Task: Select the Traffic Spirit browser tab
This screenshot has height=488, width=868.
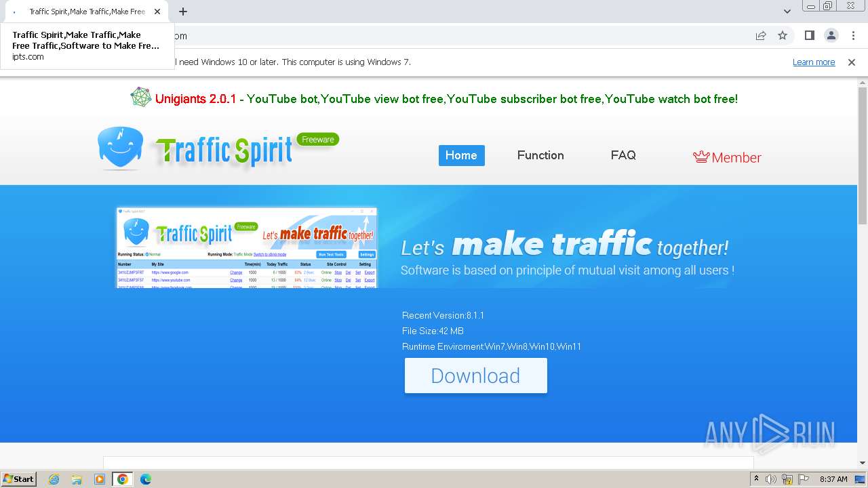Action: 87,12
